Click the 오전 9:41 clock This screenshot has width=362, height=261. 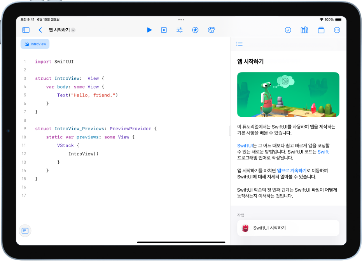28,19
